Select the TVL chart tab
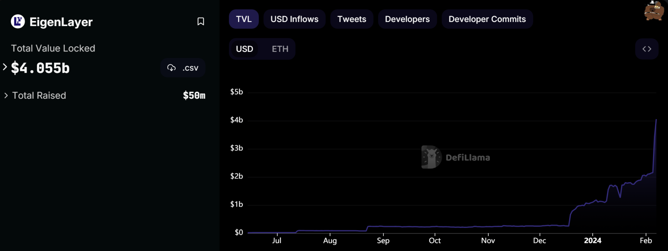Image resolution: width=668 pixels, height=251 pixels. click(x=244, y=19)
